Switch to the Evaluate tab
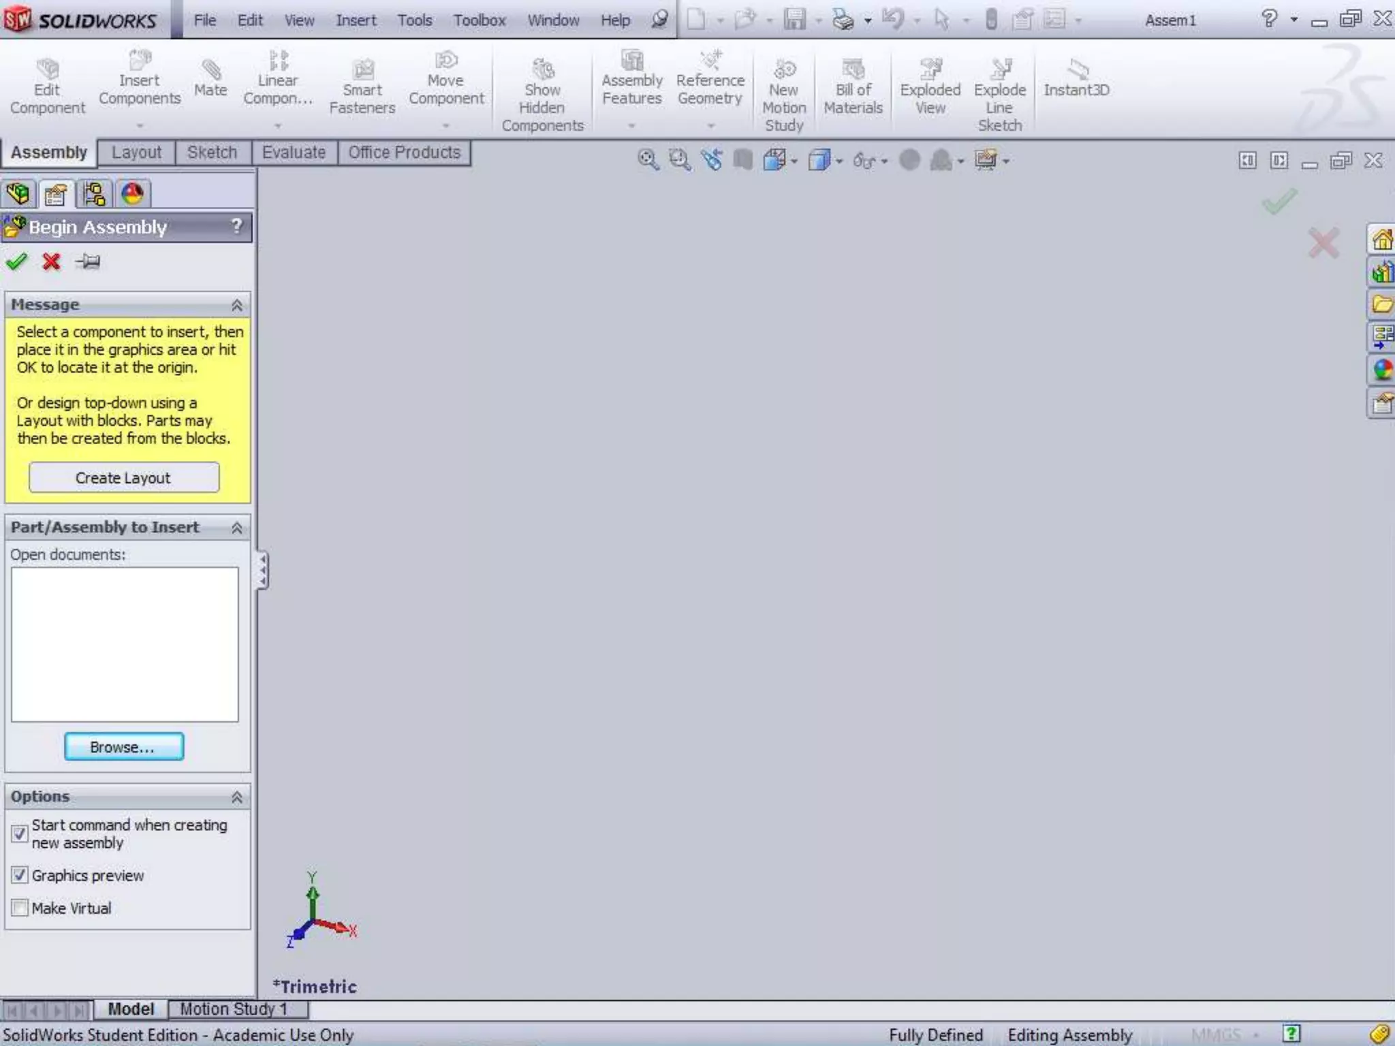The image size is (1395, 1046). [x=294, y=153]
